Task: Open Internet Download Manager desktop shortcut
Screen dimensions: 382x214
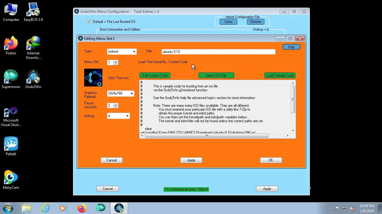Action: pyautogui.click(x=33, y=48)
